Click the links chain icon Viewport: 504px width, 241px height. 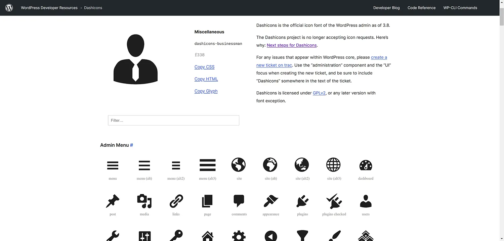tap(176, 200)
